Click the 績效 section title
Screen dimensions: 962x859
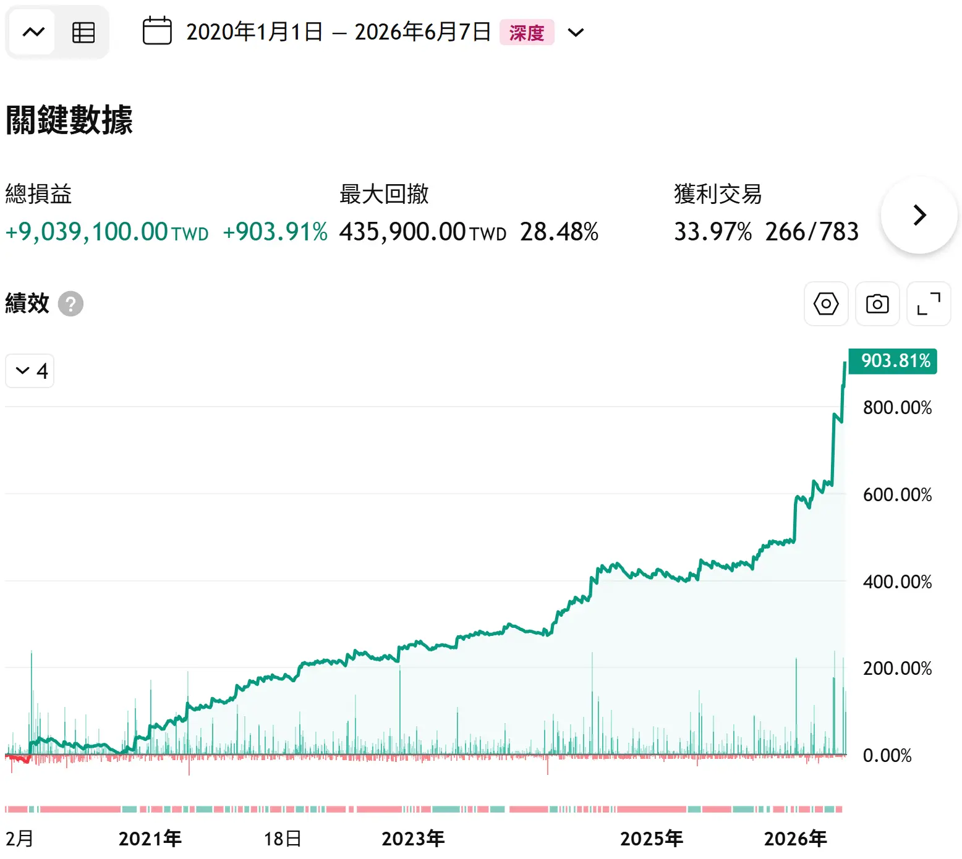(x=27, y=303)
